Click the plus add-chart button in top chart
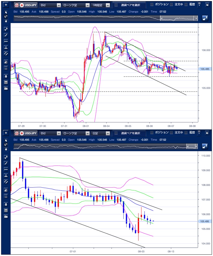The image size is (213, 256). pyautogui.click(x=6, y=5)
